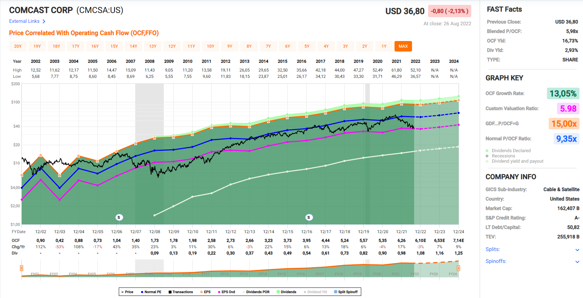The image size is (583, 298).
Task: Toggle Dividends Declared in Graph Key
Action: [x=511, y=151]
